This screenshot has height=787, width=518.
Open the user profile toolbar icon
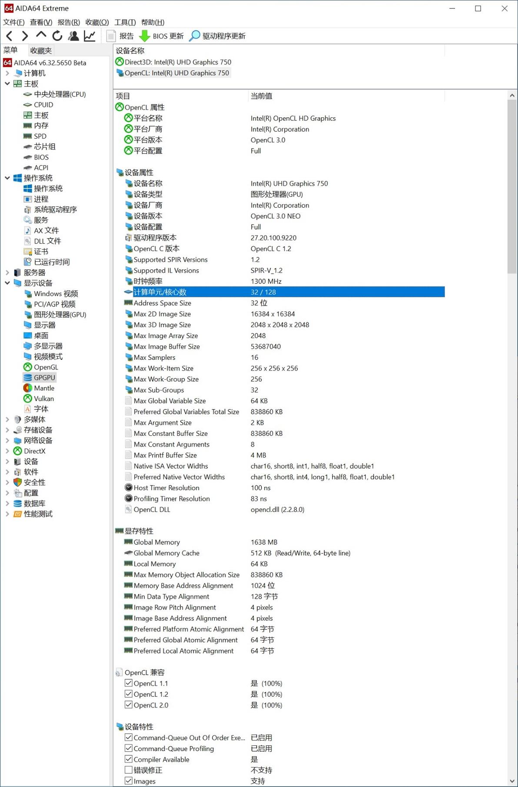point(73,36)
